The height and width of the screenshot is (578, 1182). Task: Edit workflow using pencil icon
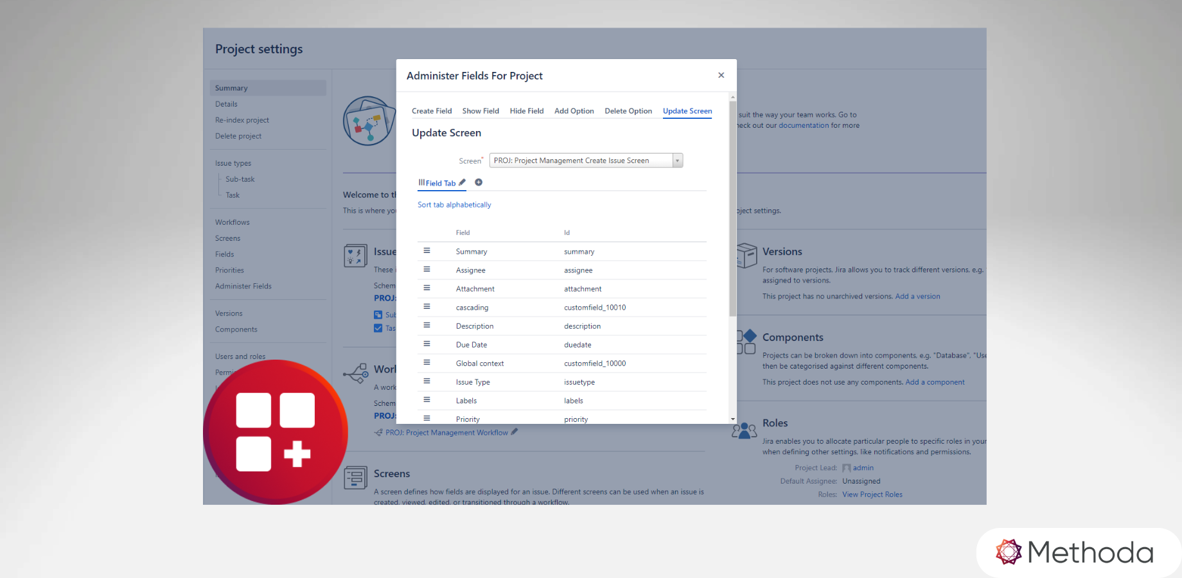pyautogui.click(x=514, y=432)
